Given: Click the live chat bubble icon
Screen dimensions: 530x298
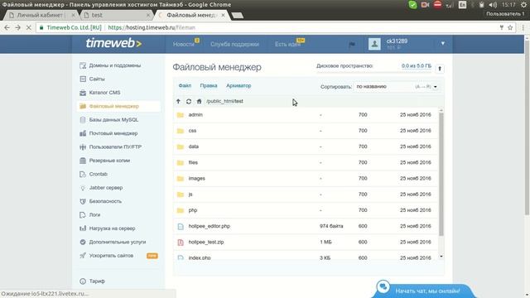Looking at the screenshot, I should [x=383, y=287].
